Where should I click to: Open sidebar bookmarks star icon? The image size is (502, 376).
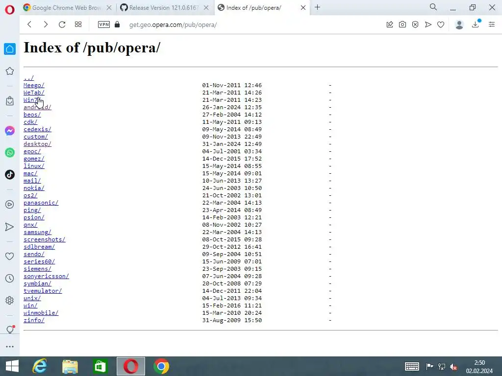[x=10, y=71]
